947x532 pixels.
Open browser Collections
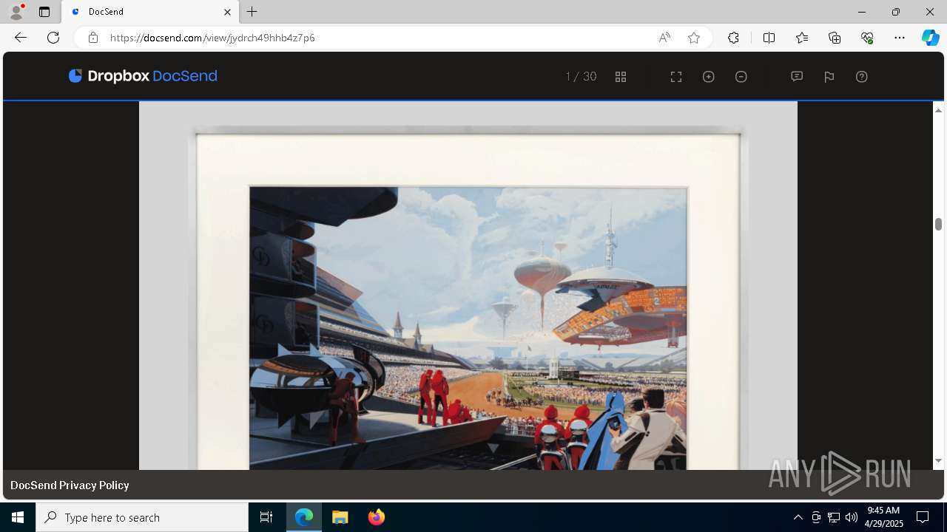pos(835,38)
